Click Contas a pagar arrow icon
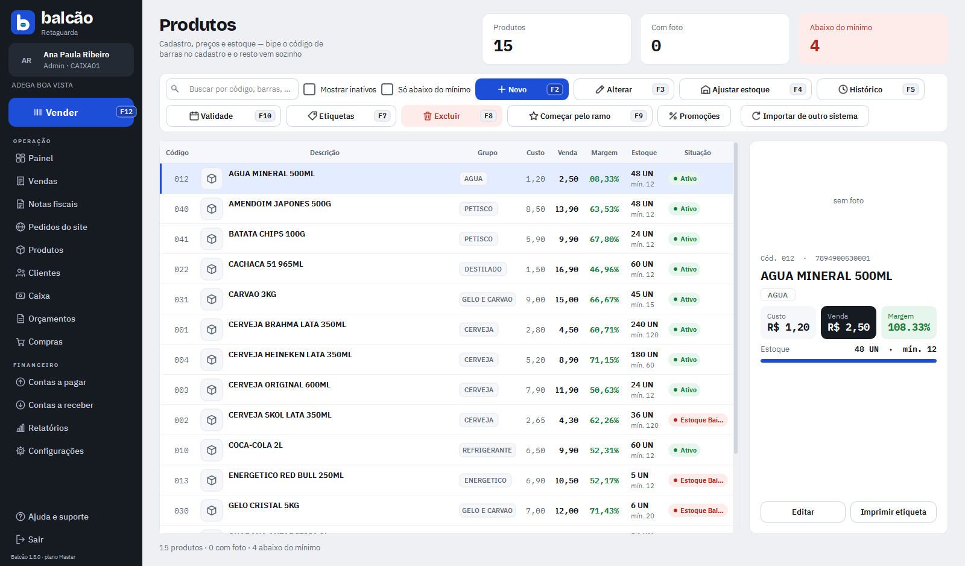The width and height of the screenshot is (965, 566). 21,382
